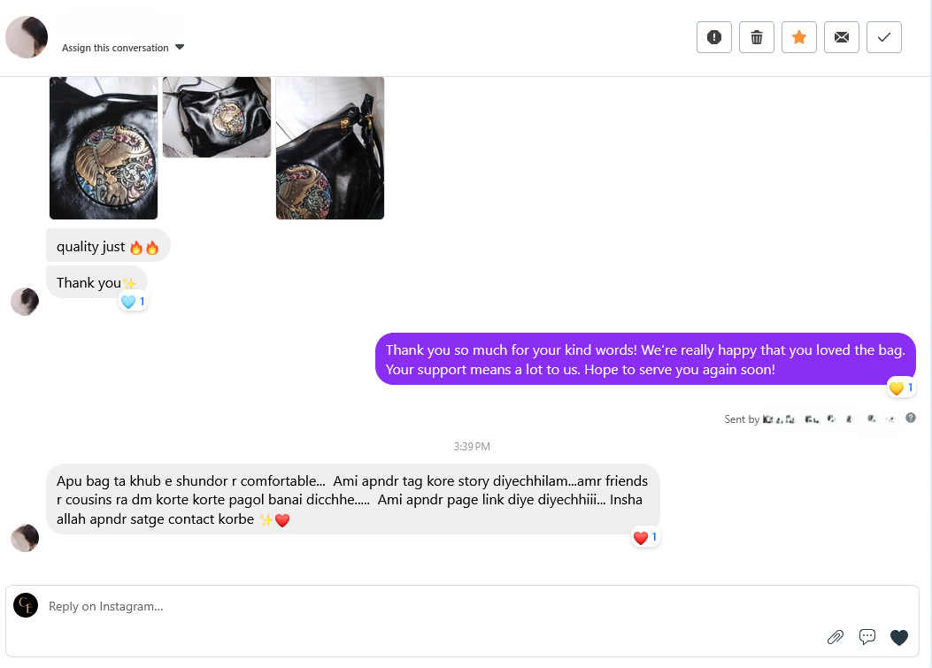
Task: Click blue heart reaction on Thank you message
Action: coord(133,302)
